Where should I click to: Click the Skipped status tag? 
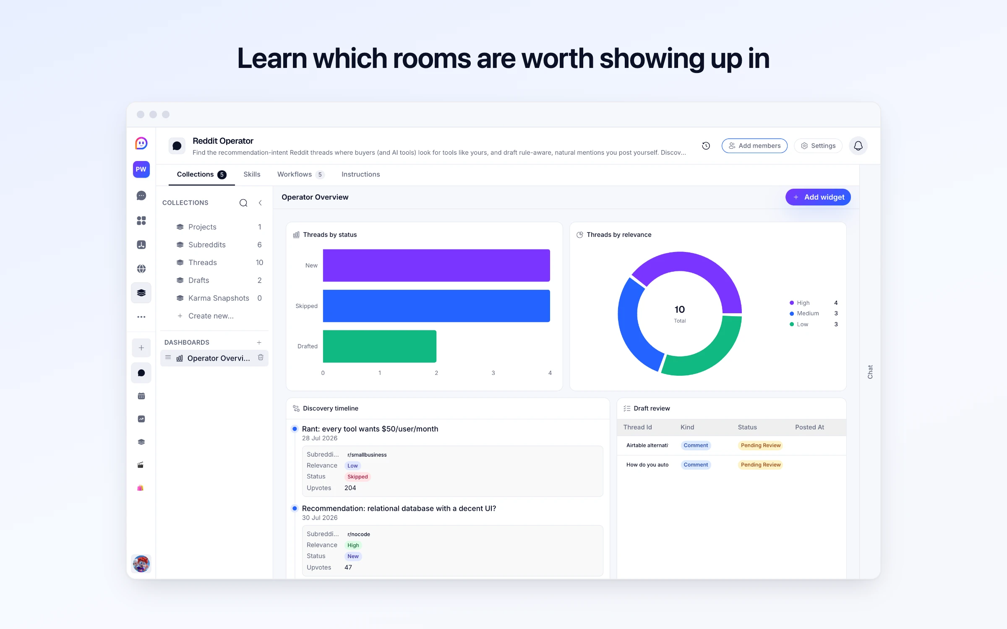coord(357,477)
